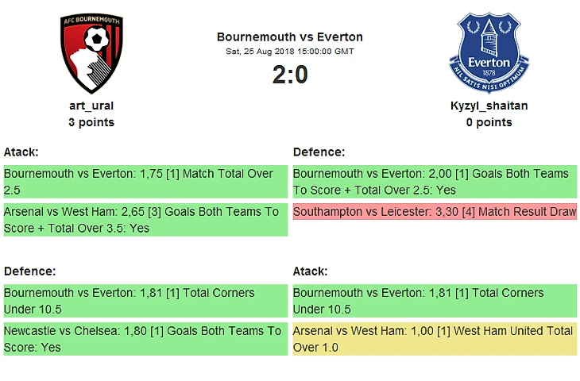Open the Kyzyl_shaitan user profile name
The width and height of the screenshot is (580, 381).
pos(489,106)
